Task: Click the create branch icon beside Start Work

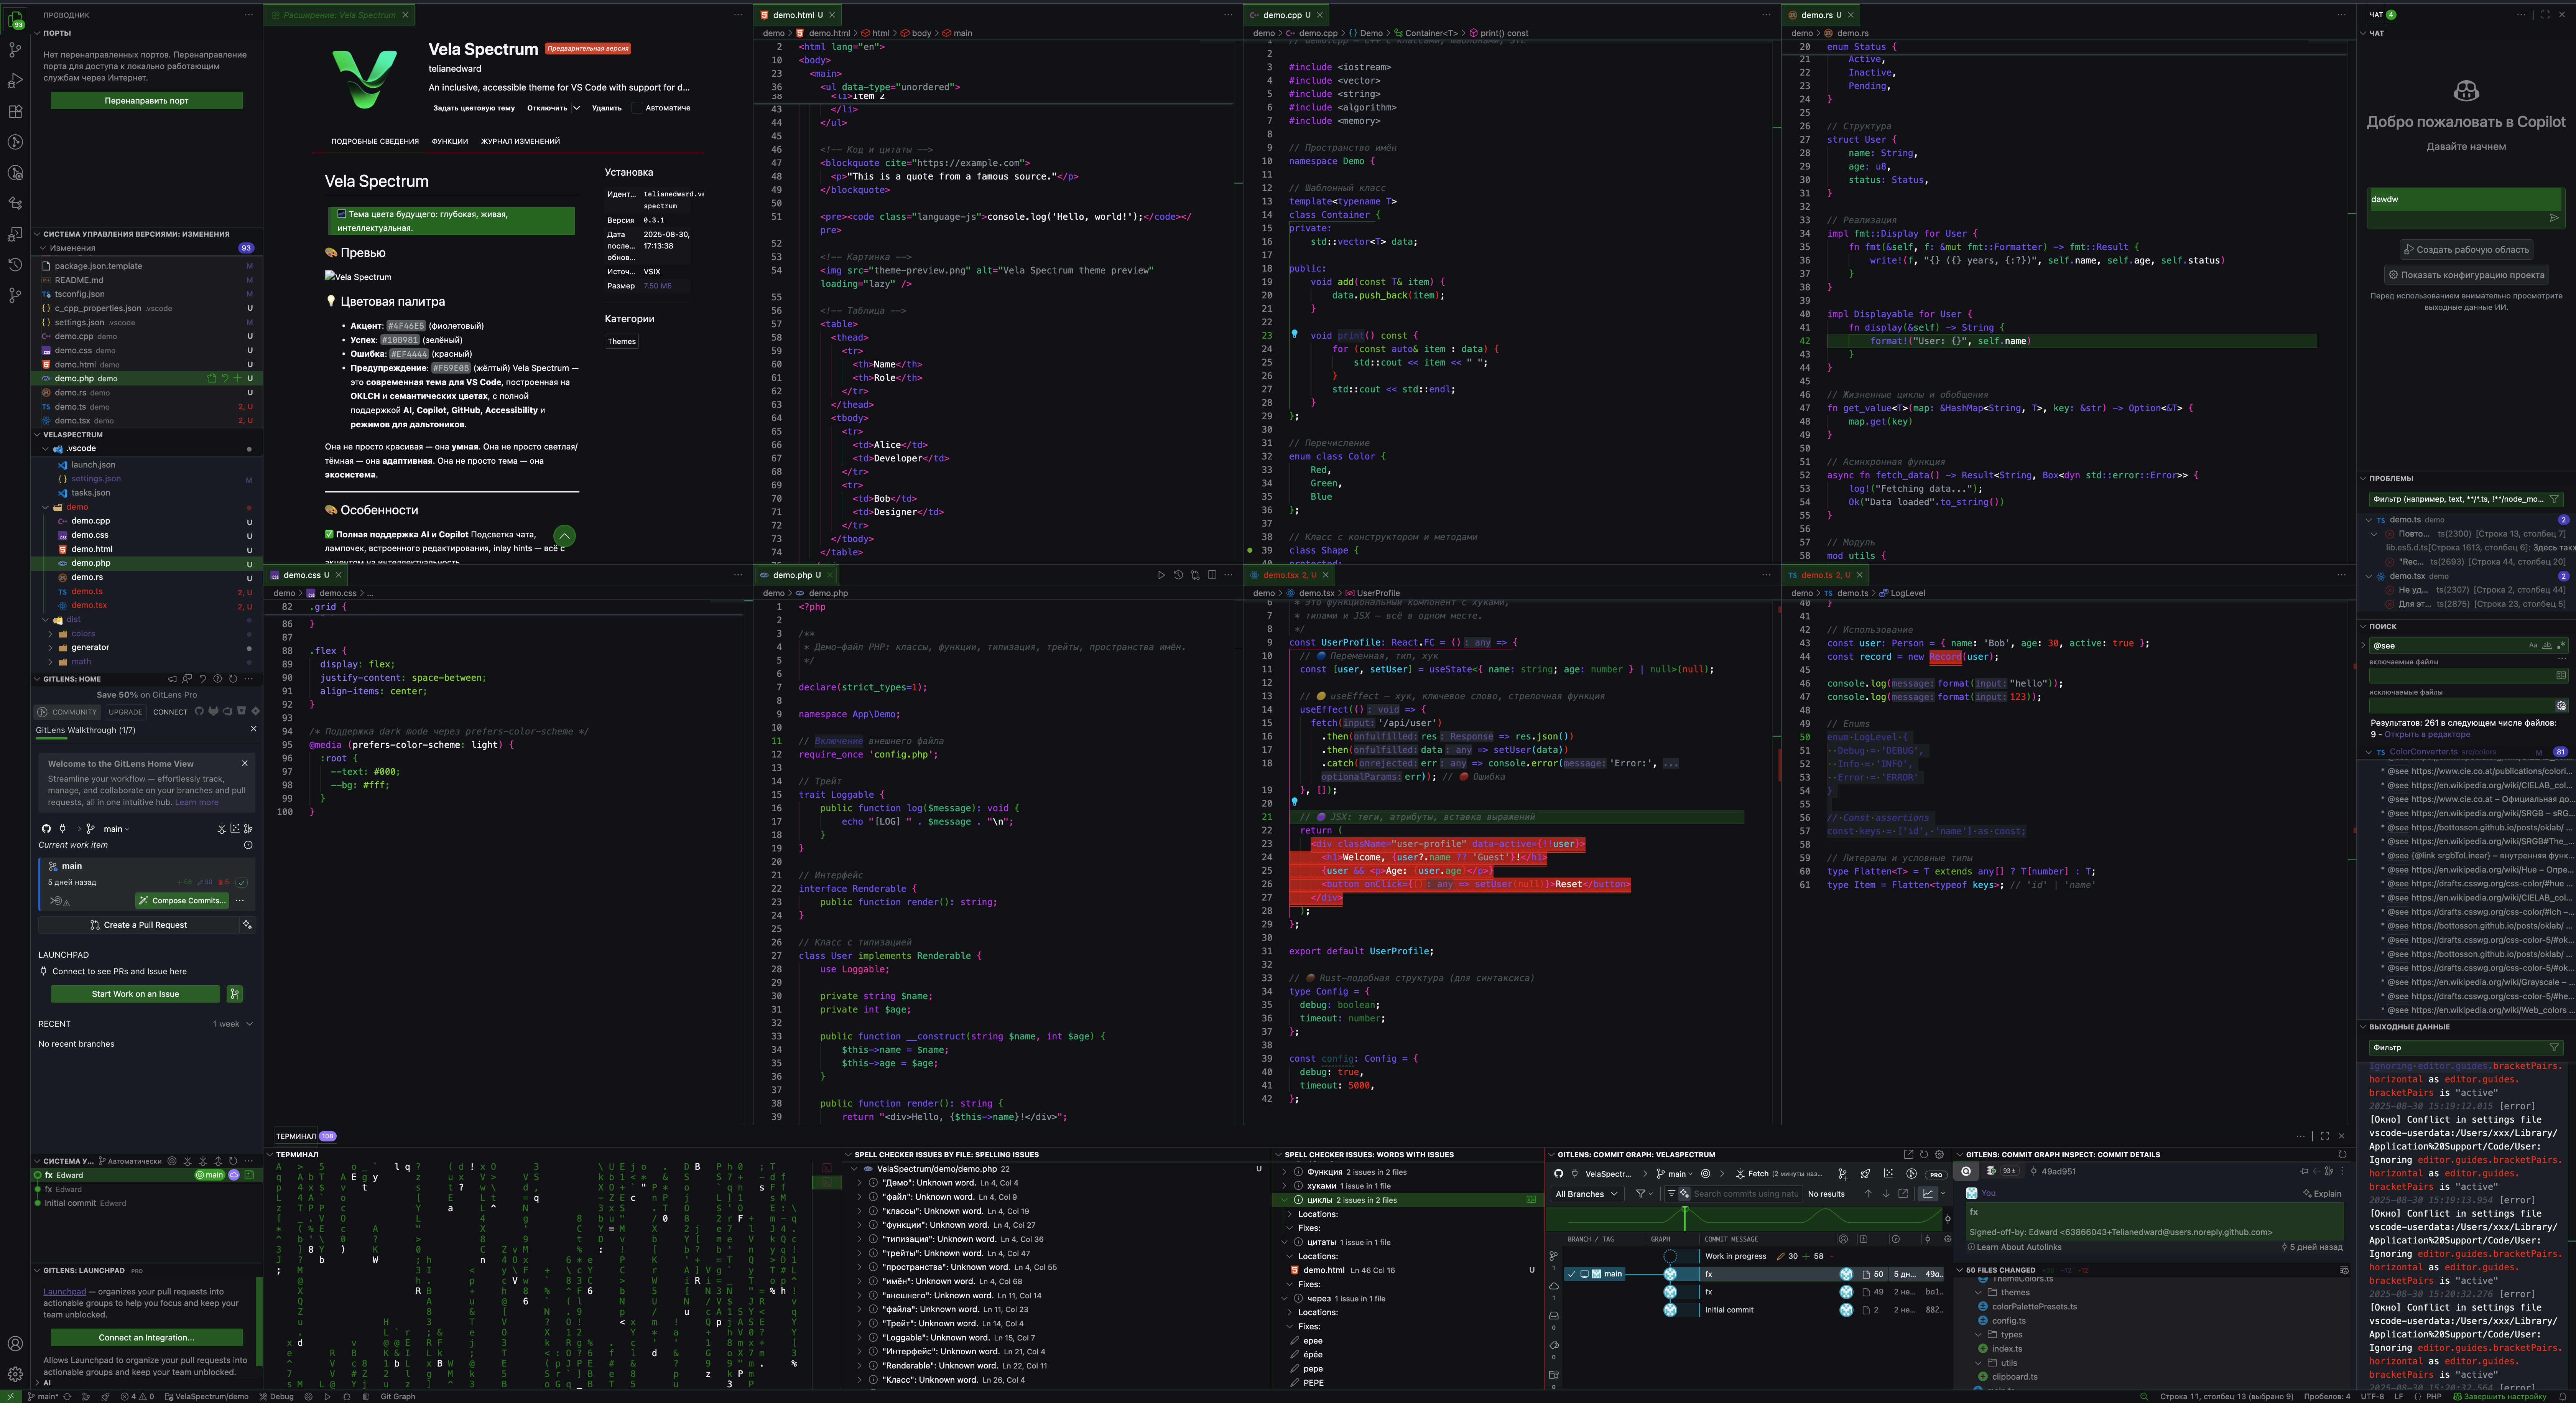Action: tap(235, 994)
